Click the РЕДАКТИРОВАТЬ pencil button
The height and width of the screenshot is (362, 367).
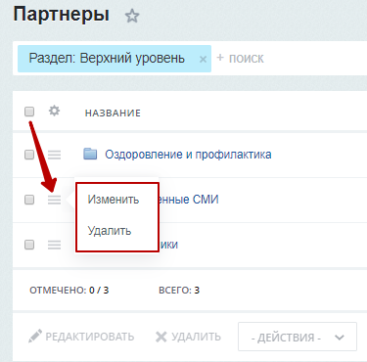(x=81, y=337)
